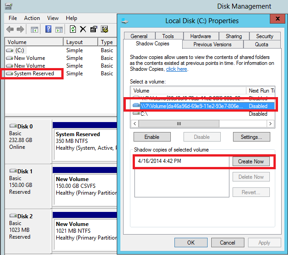The height and width of the screenshot is (255, 288).
Task: Follow the 'click here' link
Action: 176,69
